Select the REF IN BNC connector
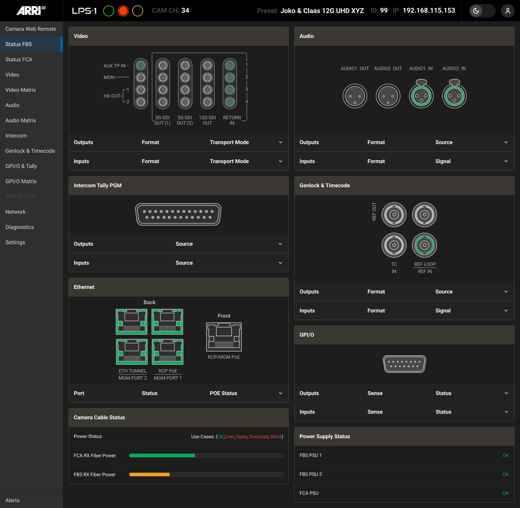Screen dimensions: 520x508 coord(425,245)
